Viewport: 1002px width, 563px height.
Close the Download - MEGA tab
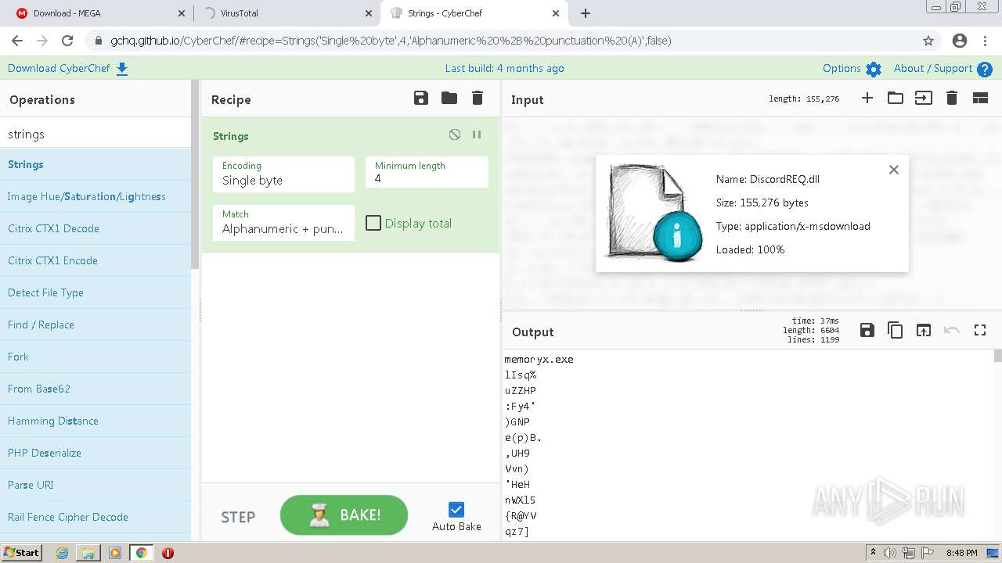click(x=181, y=13)
